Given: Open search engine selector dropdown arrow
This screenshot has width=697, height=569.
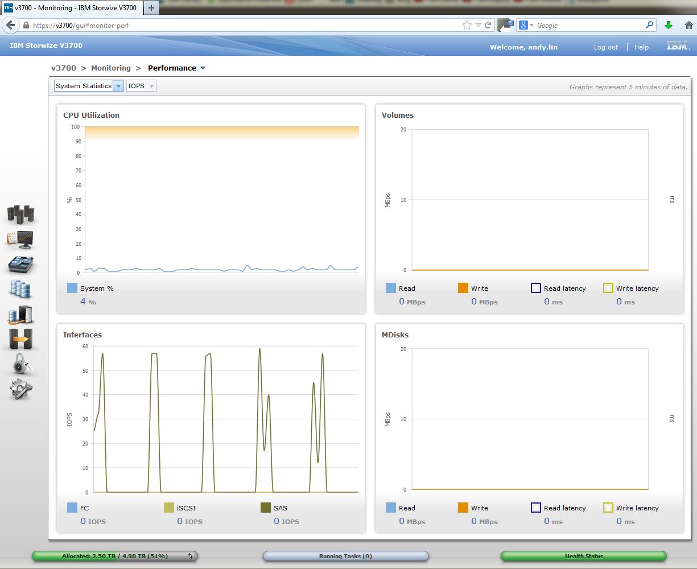Looking at the screenshot, I should coord(532,25).
